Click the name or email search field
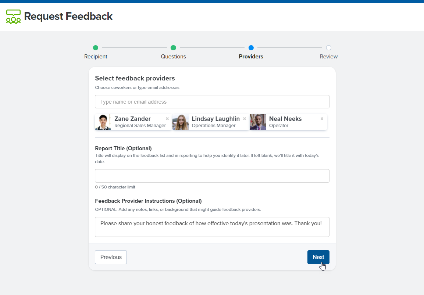The height and width of the screenshot is (295, 424). click(212, 101)
